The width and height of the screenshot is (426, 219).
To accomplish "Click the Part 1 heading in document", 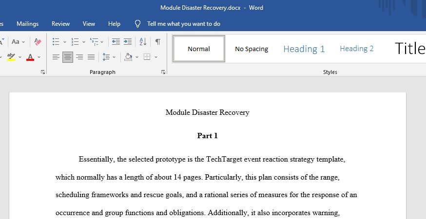I will click(x=208, y=136).
